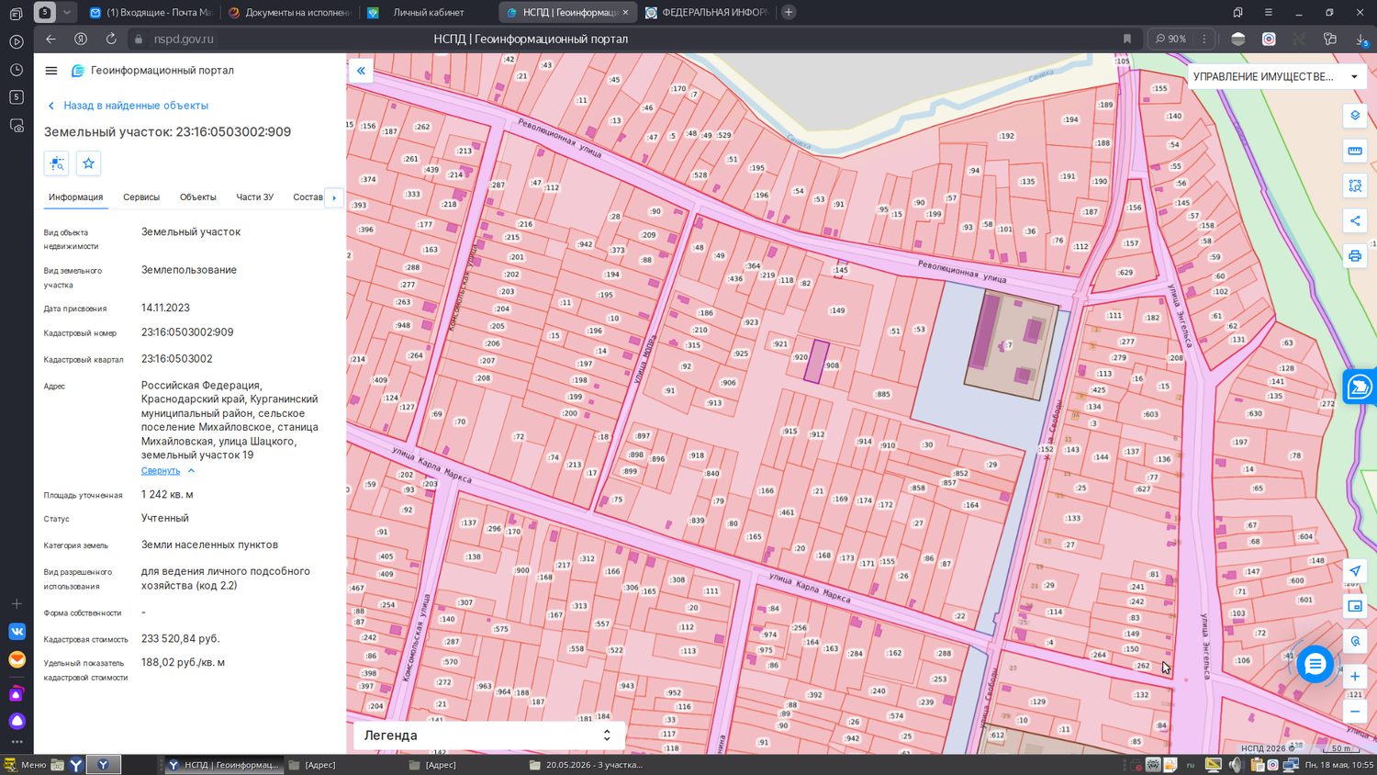Open the Входящие mail browser tab
Screen dimensions: 1377x775
[151, 13]
